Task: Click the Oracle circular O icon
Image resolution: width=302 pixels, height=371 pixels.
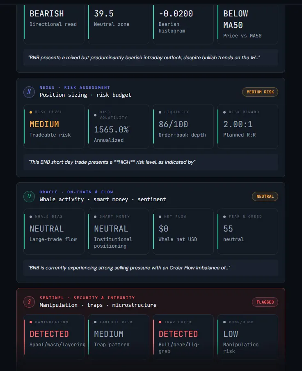Action: 29,196
